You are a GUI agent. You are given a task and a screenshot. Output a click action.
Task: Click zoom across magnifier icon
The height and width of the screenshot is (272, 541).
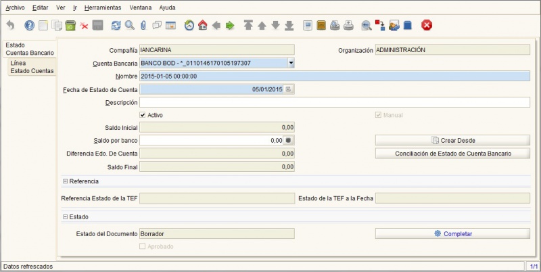367,26
